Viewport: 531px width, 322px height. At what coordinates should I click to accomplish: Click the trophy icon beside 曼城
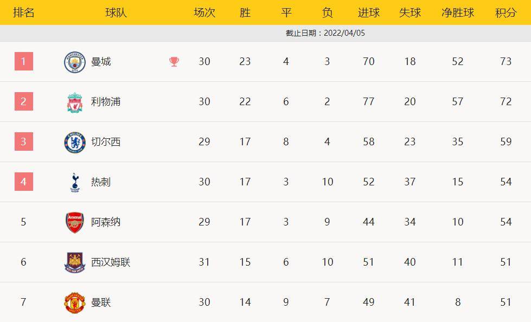click(174, 62)
